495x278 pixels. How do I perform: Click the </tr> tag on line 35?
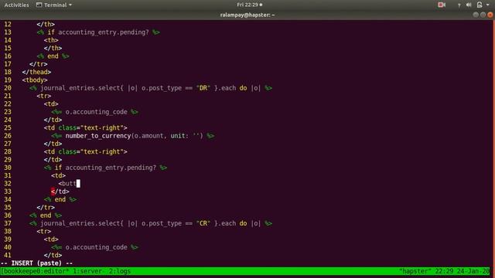(46, 208)
